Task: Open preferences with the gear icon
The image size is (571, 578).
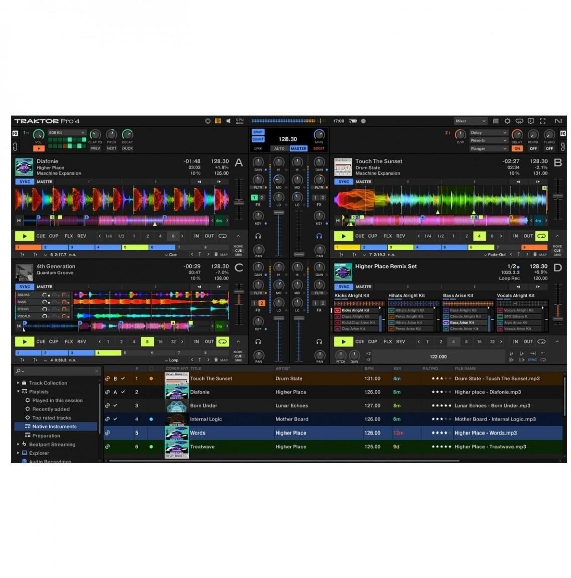Action: point(507,121)
